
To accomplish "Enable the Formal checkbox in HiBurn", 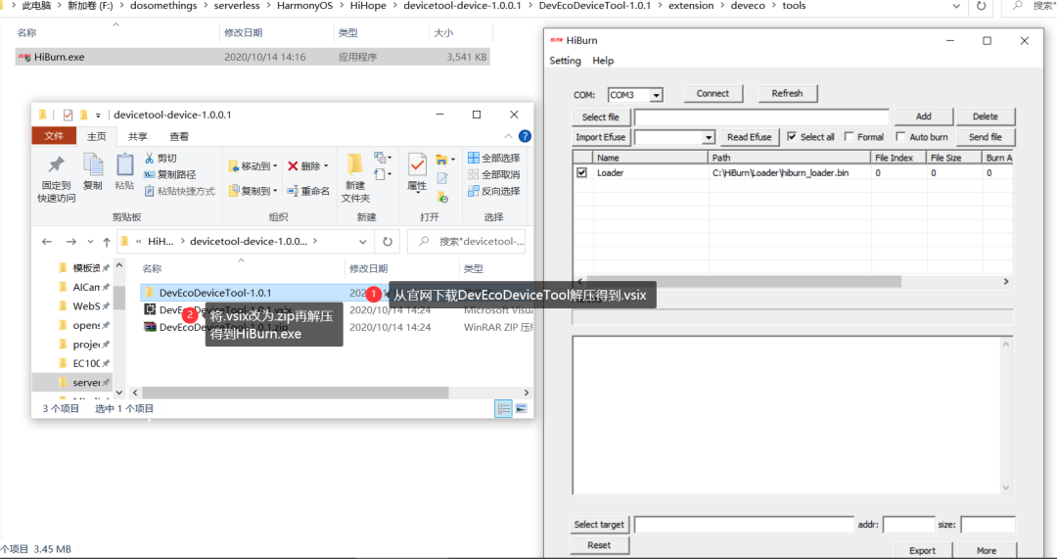I will [849, 136].
